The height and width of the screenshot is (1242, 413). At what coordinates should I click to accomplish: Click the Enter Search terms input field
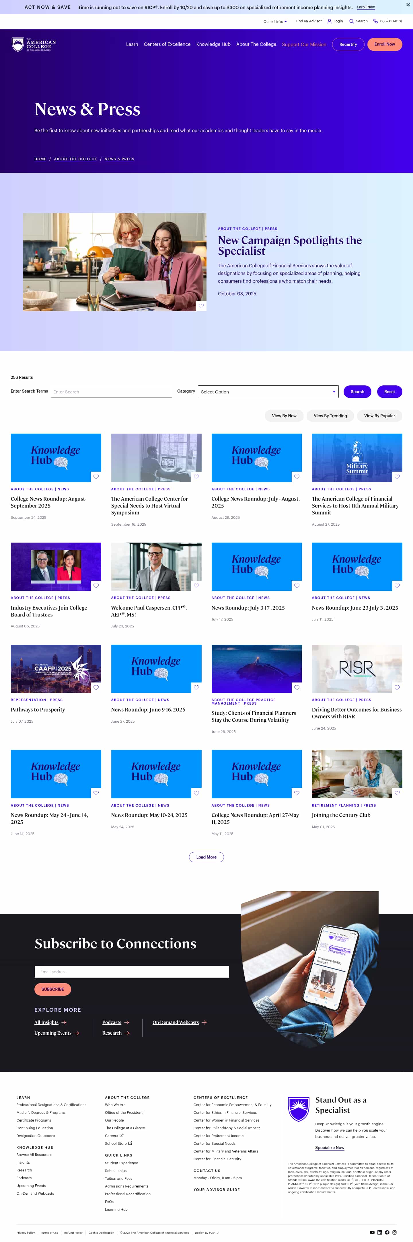(111, 391)
